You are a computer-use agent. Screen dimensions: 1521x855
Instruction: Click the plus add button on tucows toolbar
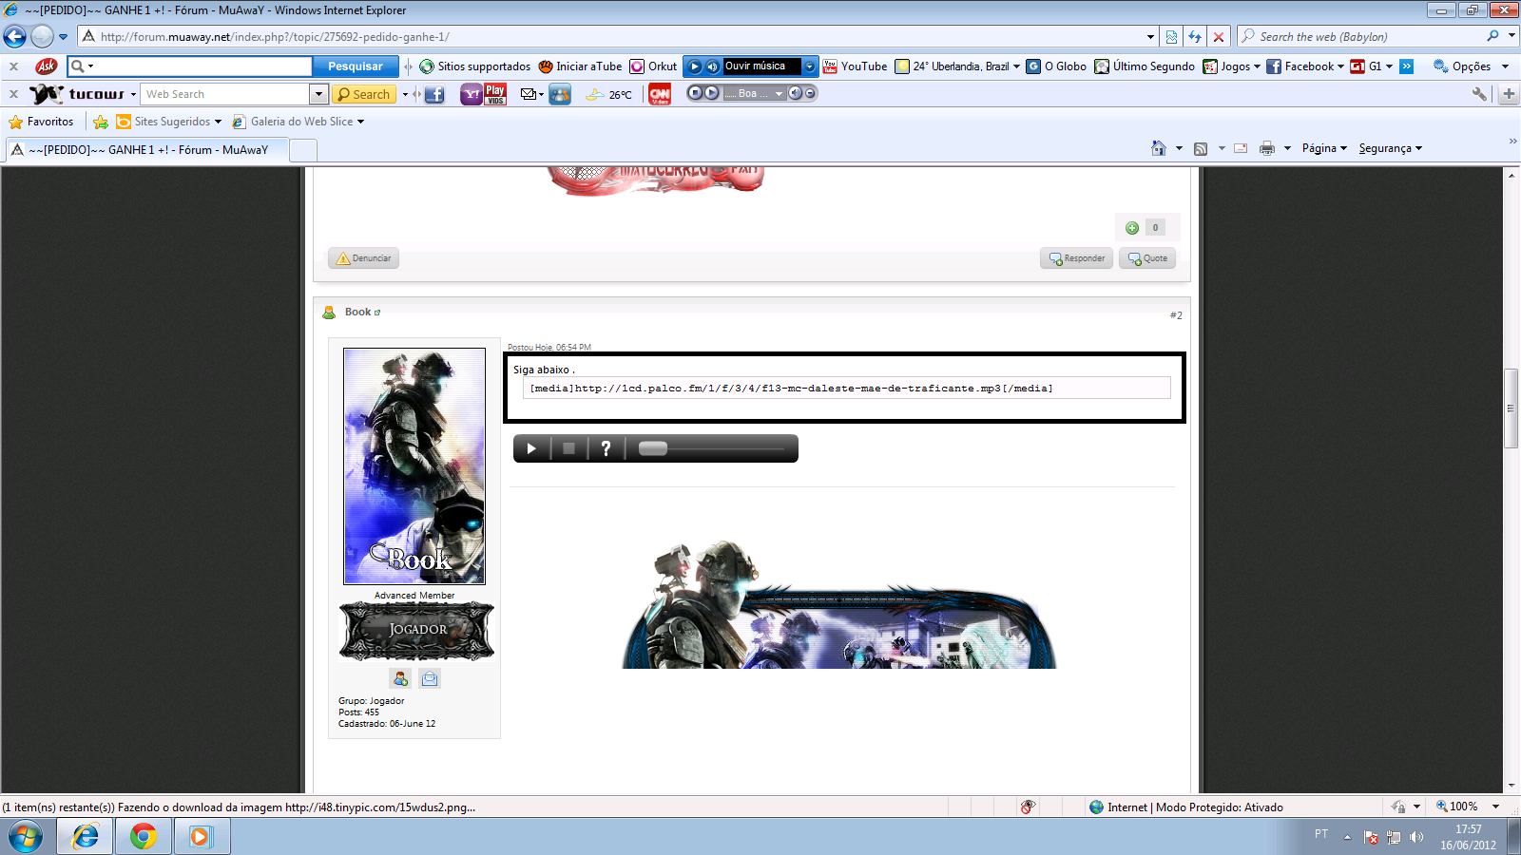tap(1509, 94)
